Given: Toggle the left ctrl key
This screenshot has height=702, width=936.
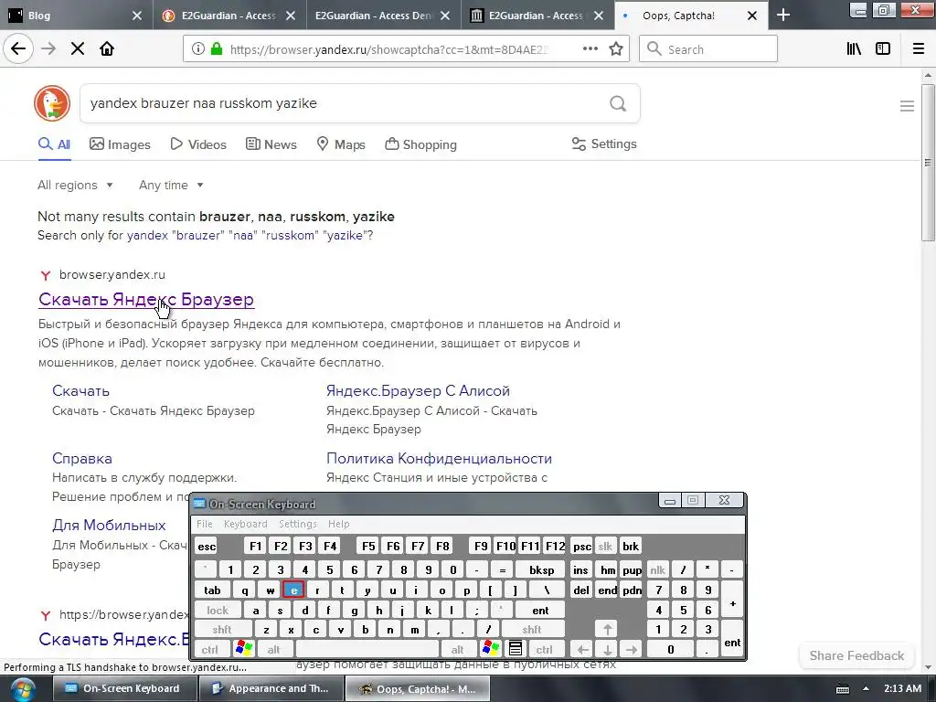Looking at the screenshot, I should (x=209, y=649).
